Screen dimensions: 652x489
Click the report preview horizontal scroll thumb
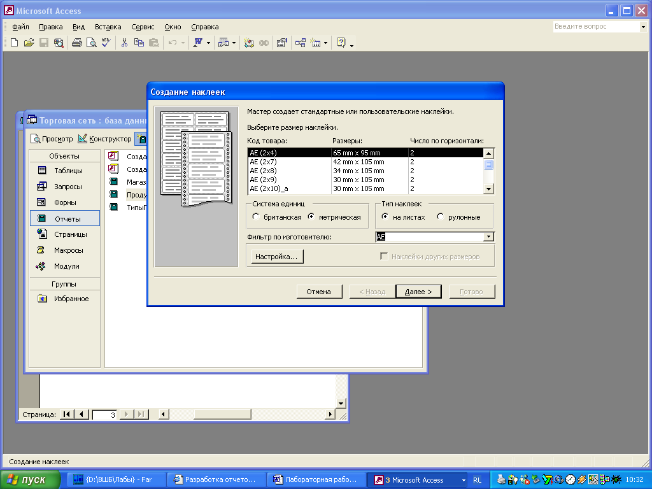[x=222, y=414]
